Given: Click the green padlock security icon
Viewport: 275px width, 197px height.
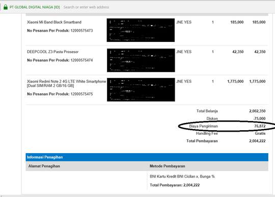Looking at the screenshot, I should 6,7.
